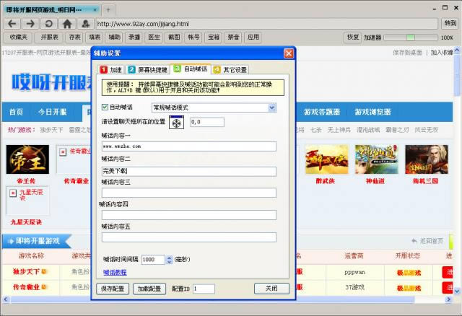
Task: Adjust the 喊话时间间隔 spinner arrows
Action: pyautogui.click(x=169, y=259)
